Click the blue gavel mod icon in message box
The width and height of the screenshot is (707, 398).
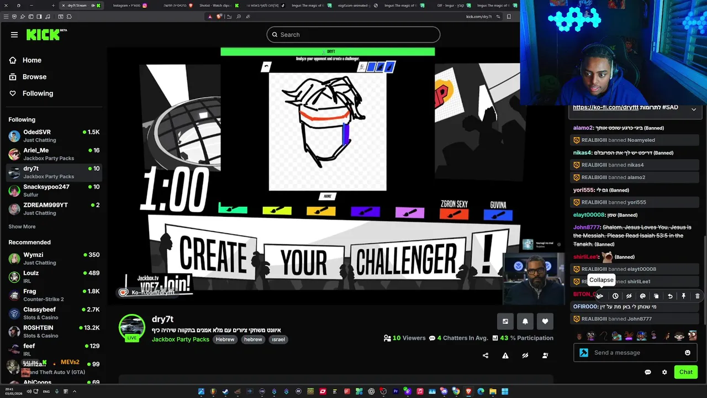coord(584,353)
